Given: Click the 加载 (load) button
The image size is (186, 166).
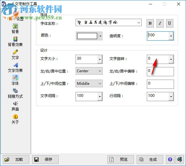Looking at the screenshot, I should (16, 160).
